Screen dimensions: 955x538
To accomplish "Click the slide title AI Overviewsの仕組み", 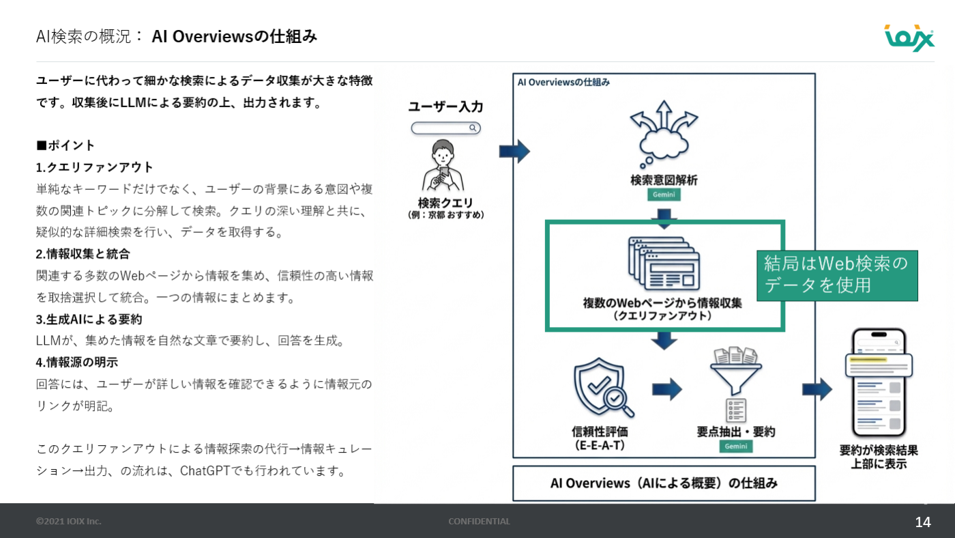I will (235, 37).
